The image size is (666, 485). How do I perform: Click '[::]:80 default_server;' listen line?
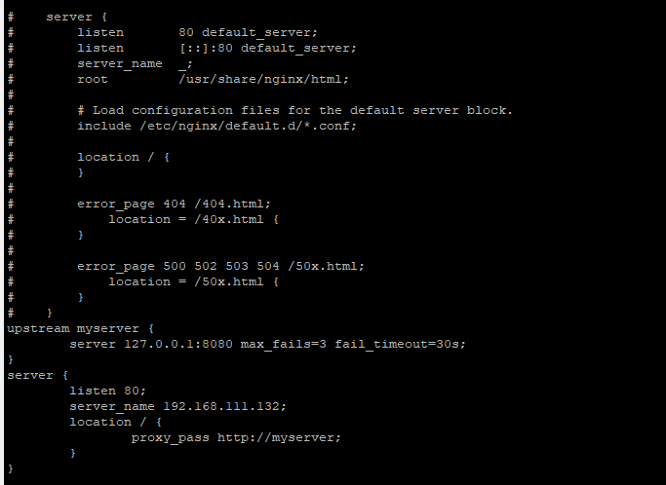coord(267,48)
